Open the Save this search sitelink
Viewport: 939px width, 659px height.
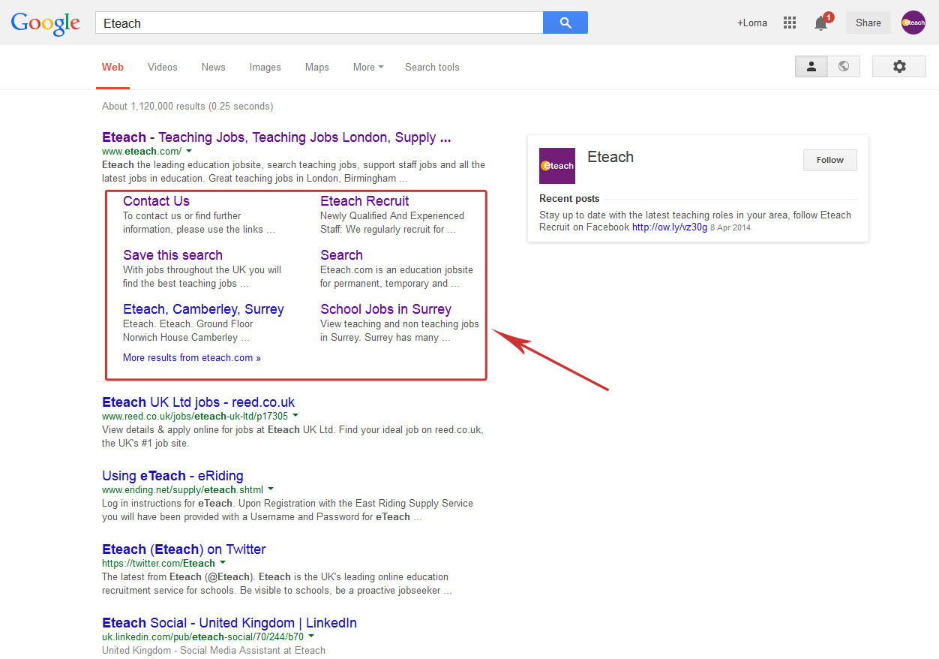(172, 255)
